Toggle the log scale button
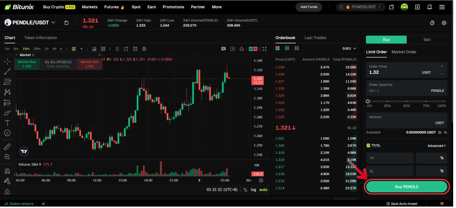This screenshot has width=456, height=208. (253, 190)
